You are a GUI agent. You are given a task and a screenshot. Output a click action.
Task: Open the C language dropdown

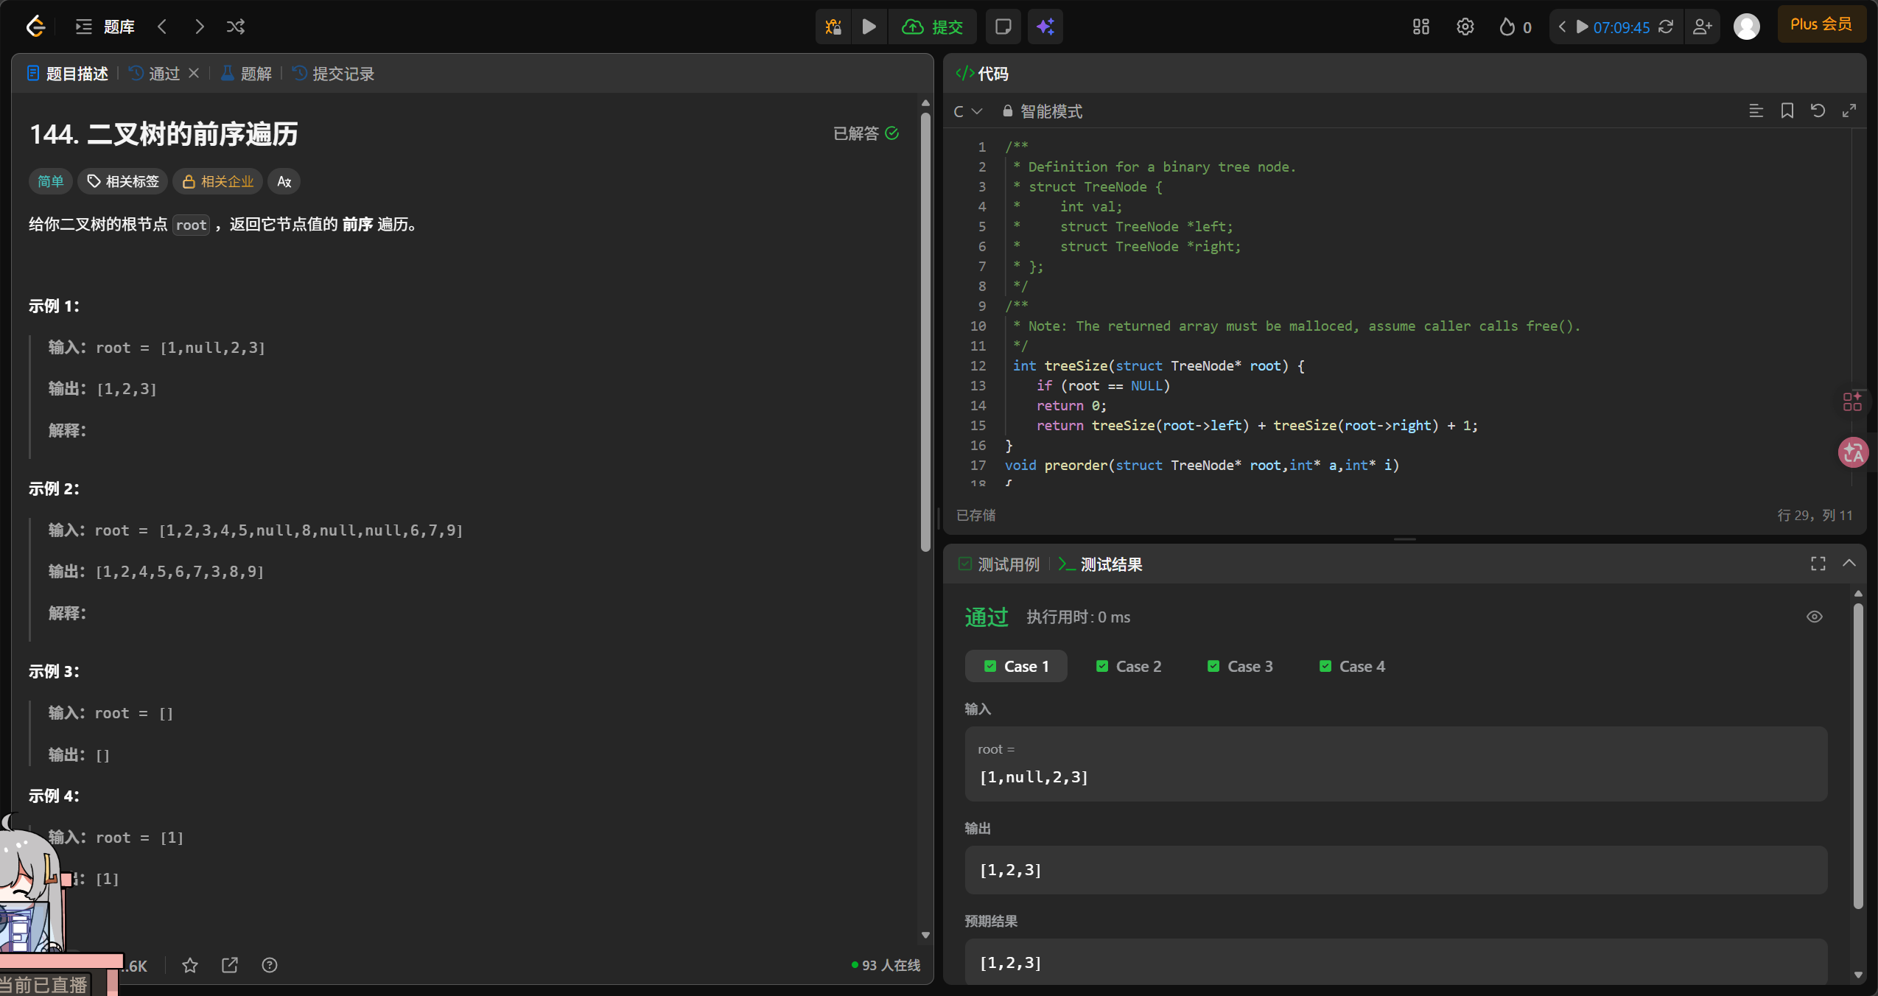tap(967, 112)
